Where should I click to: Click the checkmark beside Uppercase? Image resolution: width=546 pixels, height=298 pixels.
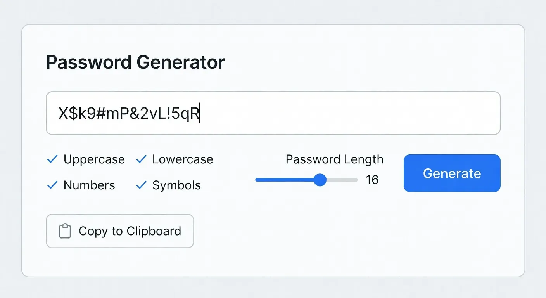[x=52, y=159]
